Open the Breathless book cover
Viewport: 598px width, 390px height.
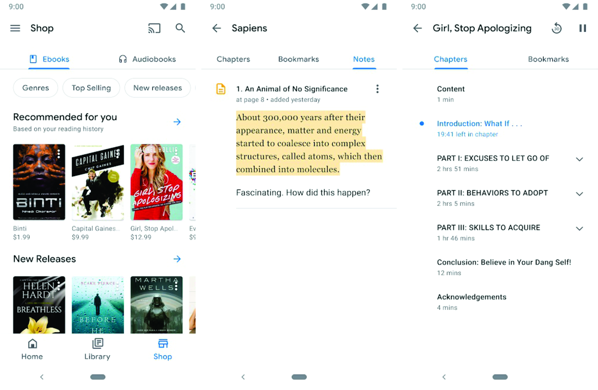click(x=39, y=305)
